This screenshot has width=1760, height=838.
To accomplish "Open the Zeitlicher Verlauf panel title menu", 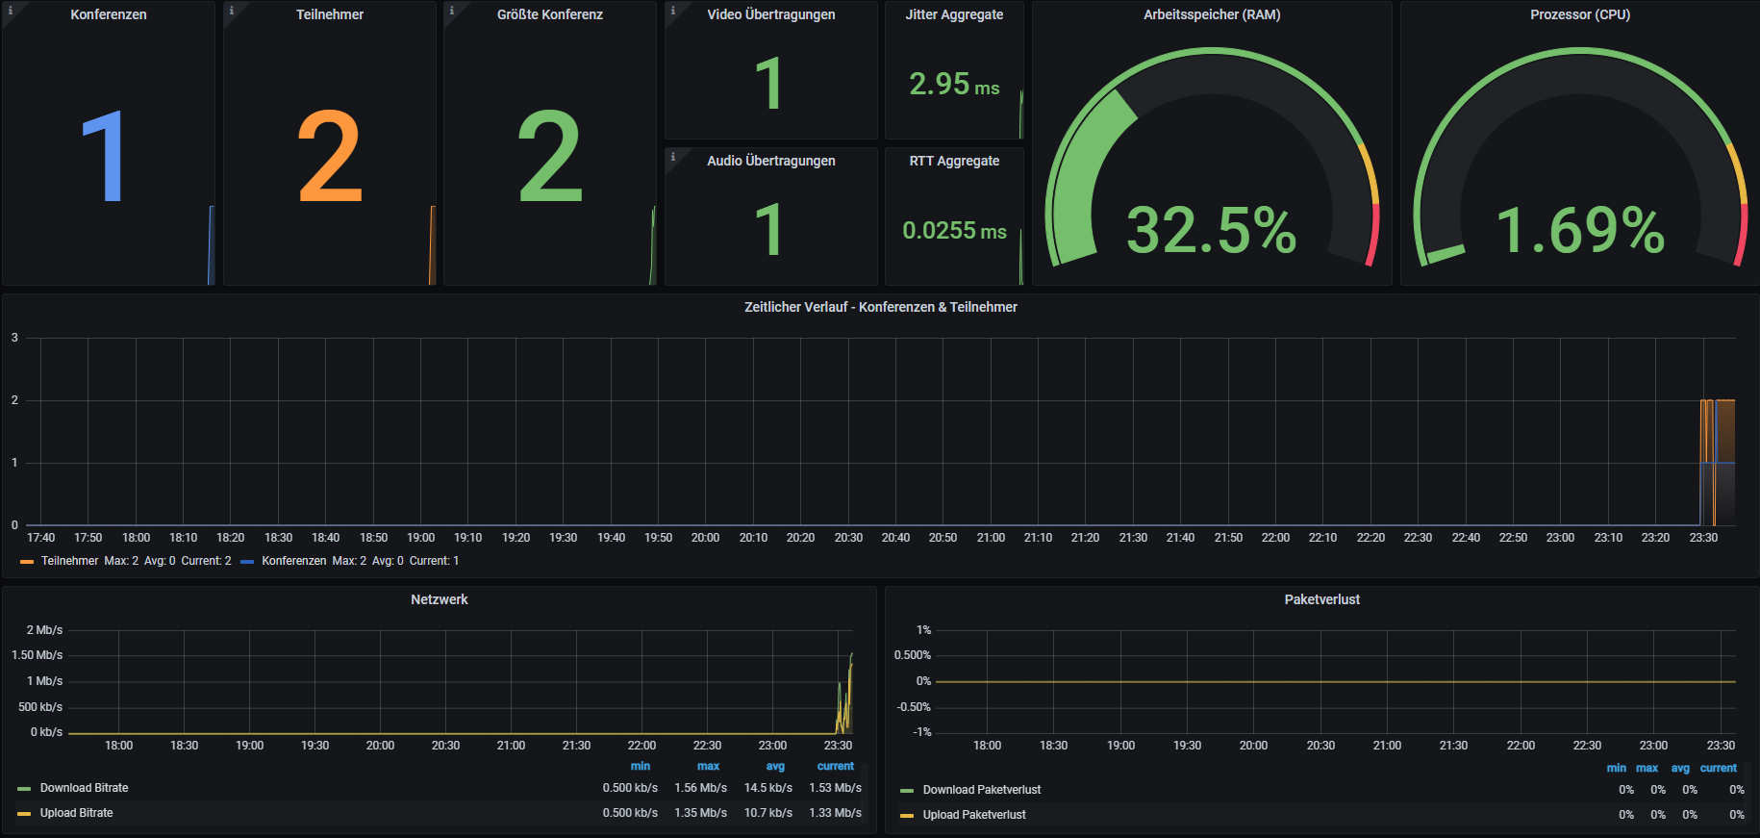I will (x=881, y=307).
